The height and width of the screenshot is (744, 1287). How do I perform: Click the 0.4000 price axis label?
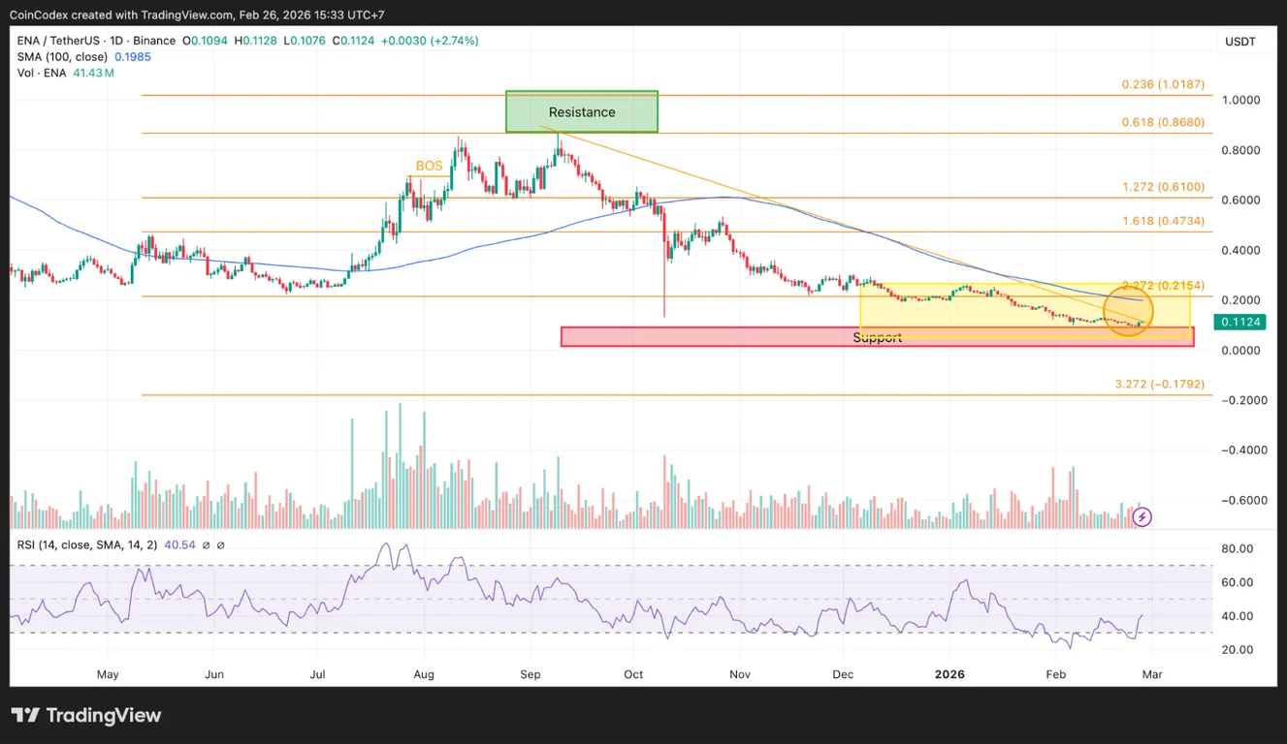click(x=1241, y=250)
